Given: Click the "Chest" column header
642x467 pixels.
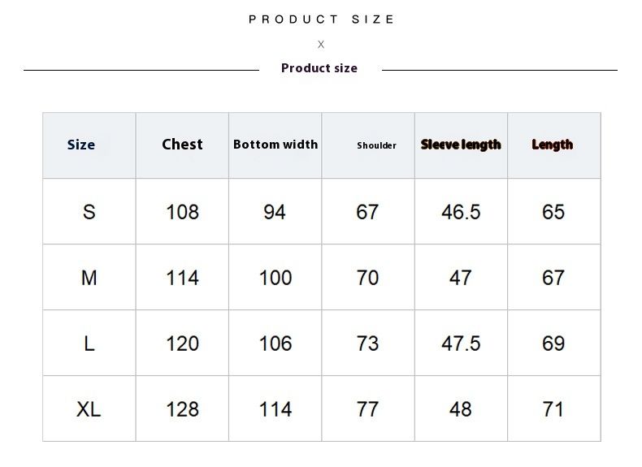Looking at the screenshot, I should (x=182, y=145).
